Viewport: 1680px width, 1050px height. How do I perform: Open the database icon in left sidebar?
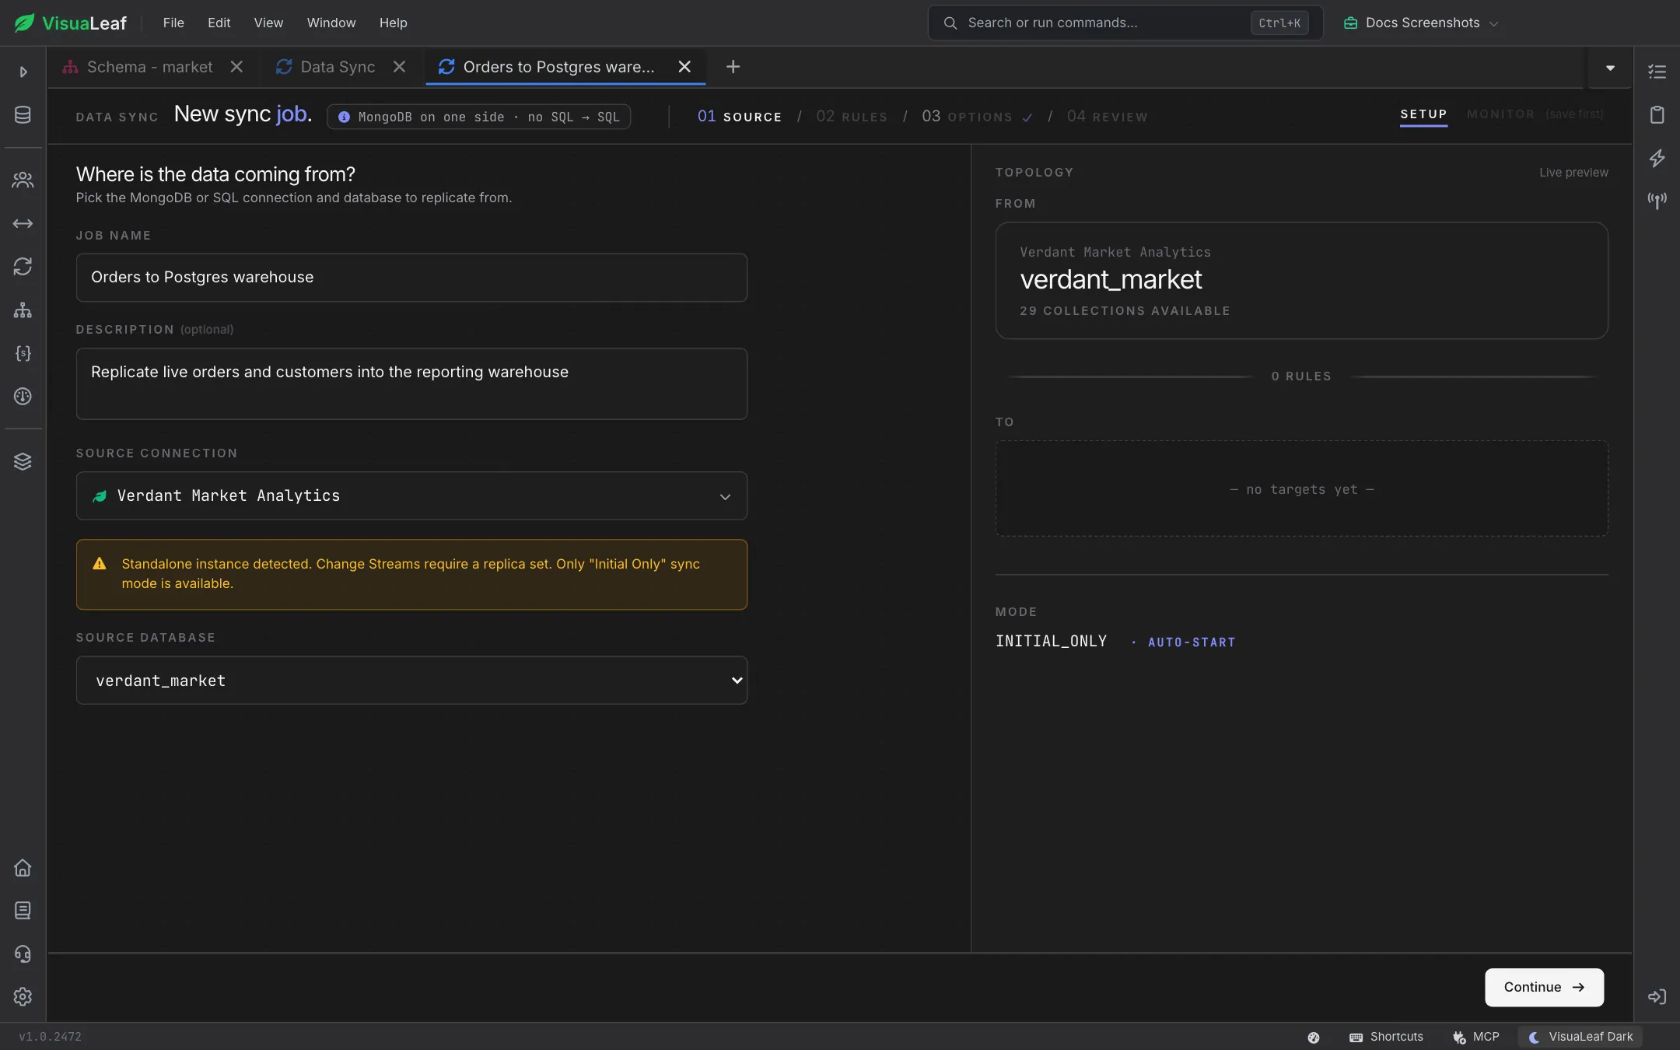23,114
